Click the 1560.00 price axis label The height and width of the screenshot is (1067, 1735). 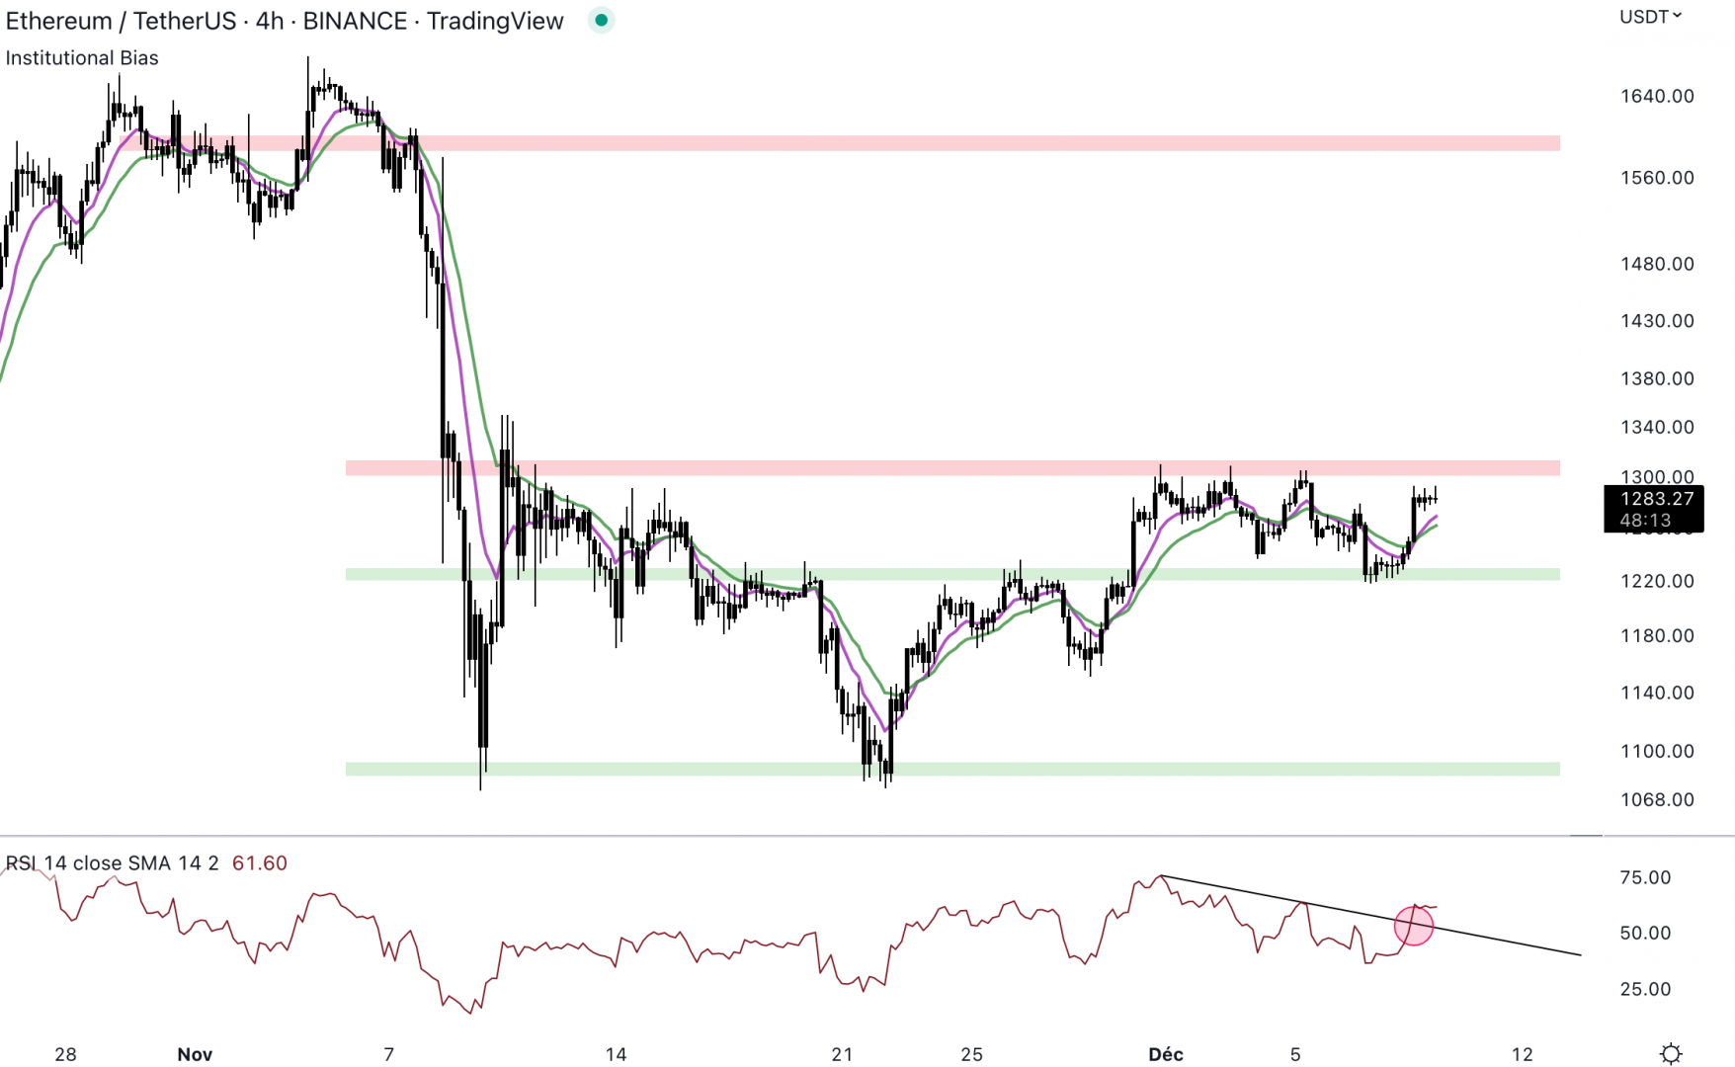1657,178
